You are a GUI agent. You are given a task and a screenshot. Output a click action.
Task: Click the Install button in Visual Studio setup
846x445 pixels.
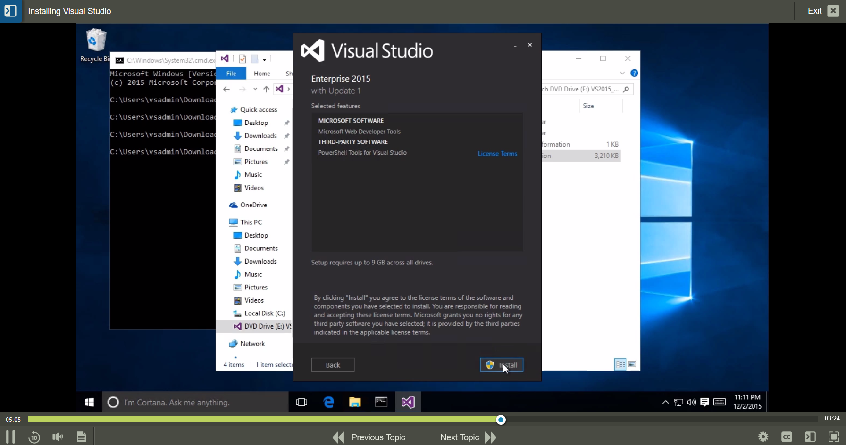coord(502,364)
